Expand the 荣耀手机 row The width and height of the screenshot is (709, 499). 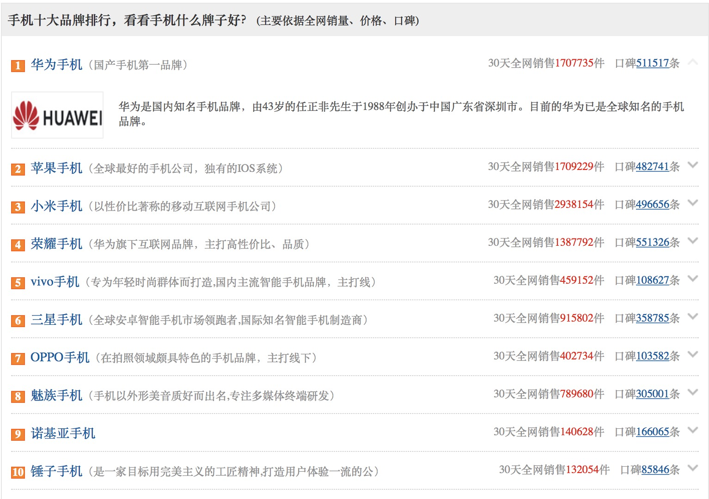pos(692,241)
